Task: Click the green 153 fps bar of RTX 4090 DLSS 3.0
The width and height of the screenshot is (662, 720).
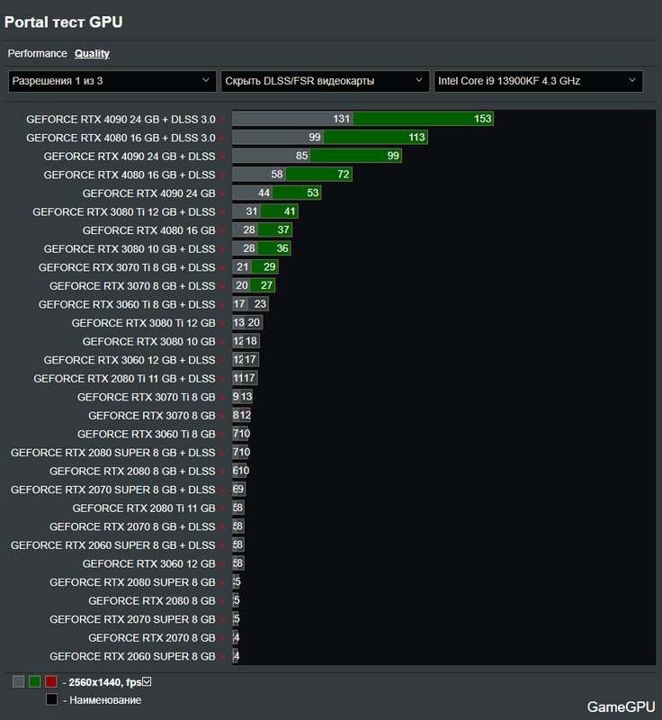Action: (423, 119)
